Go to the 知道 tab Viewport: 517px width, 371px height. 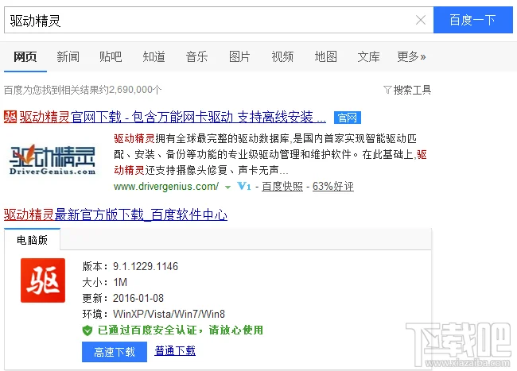pos(154,57)
